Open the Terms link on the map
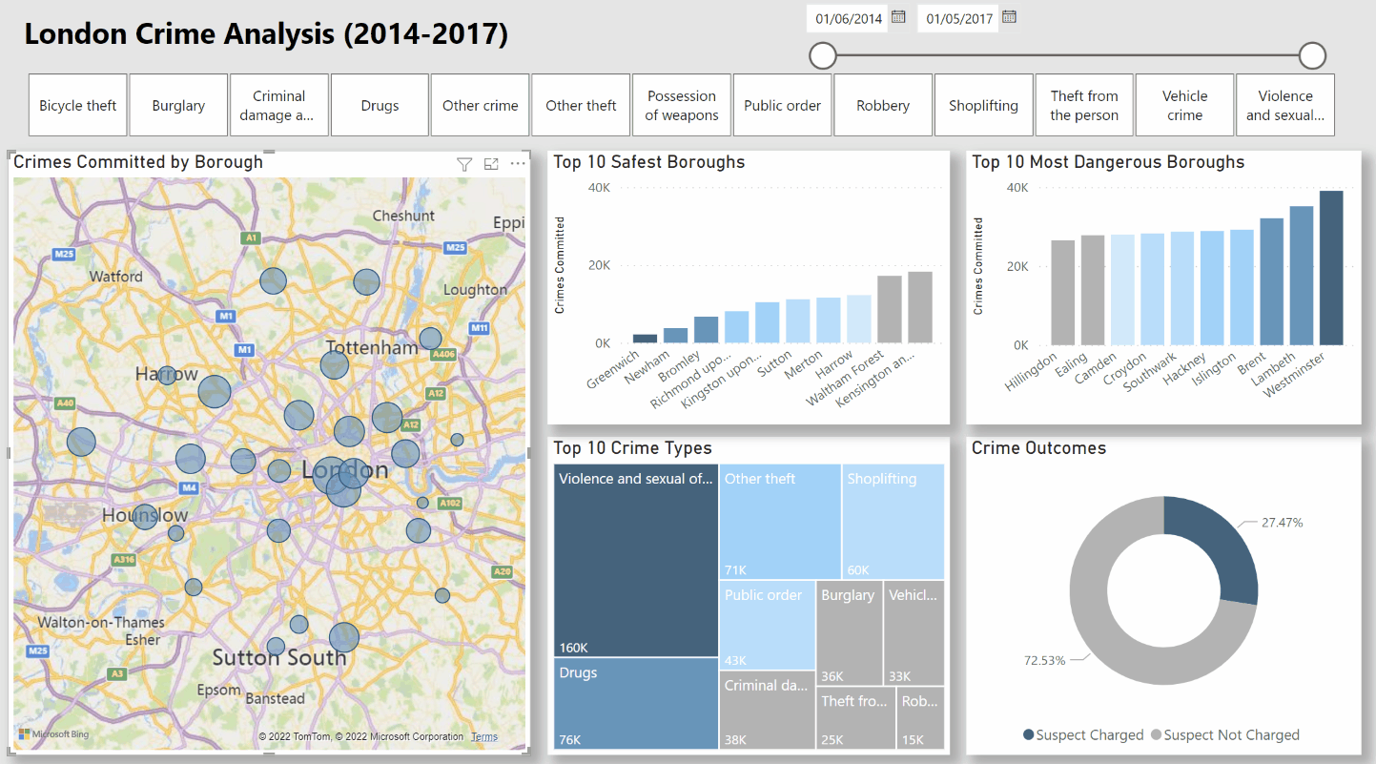 click(483, 735)
